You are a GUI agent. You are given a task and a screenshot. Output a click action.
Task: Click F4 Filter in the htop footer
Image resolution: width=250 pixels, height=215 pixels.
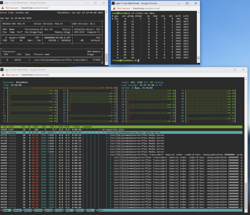point(37,210)
